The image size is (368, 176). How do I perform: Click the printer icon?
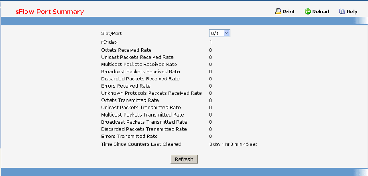tap(278, 12)
